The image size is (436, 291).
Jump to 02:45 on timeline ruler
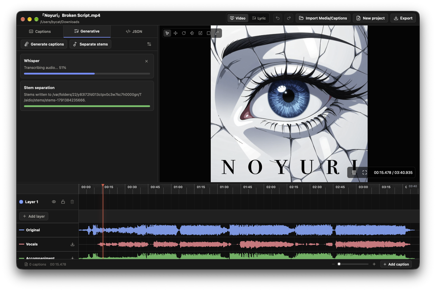click(x=340, y=187)
